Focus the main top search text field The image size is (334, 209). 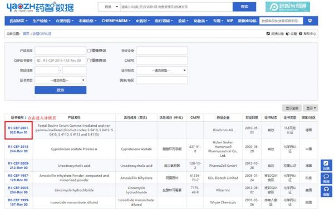point(176,7)
